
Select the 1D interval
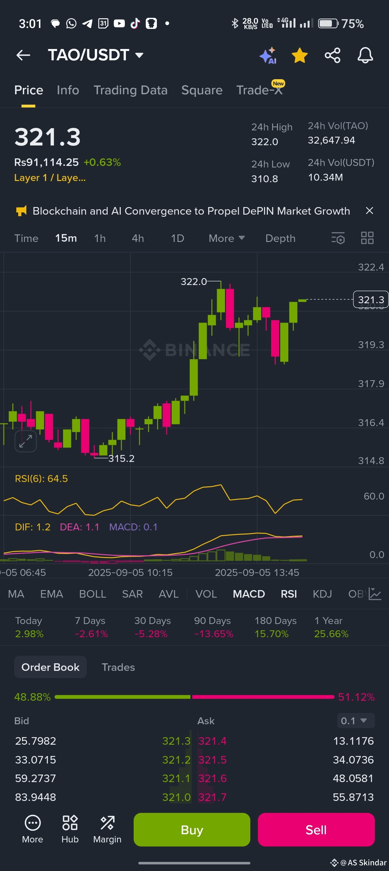click(178, 238)
